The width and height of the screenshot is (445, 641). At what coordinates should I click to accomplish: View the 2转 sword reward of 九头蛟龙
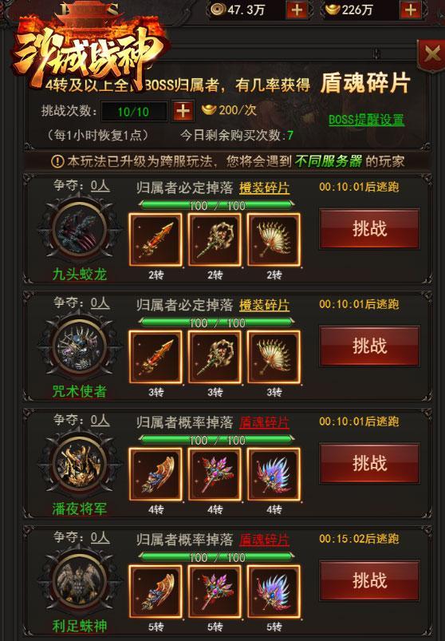point(156,239)
